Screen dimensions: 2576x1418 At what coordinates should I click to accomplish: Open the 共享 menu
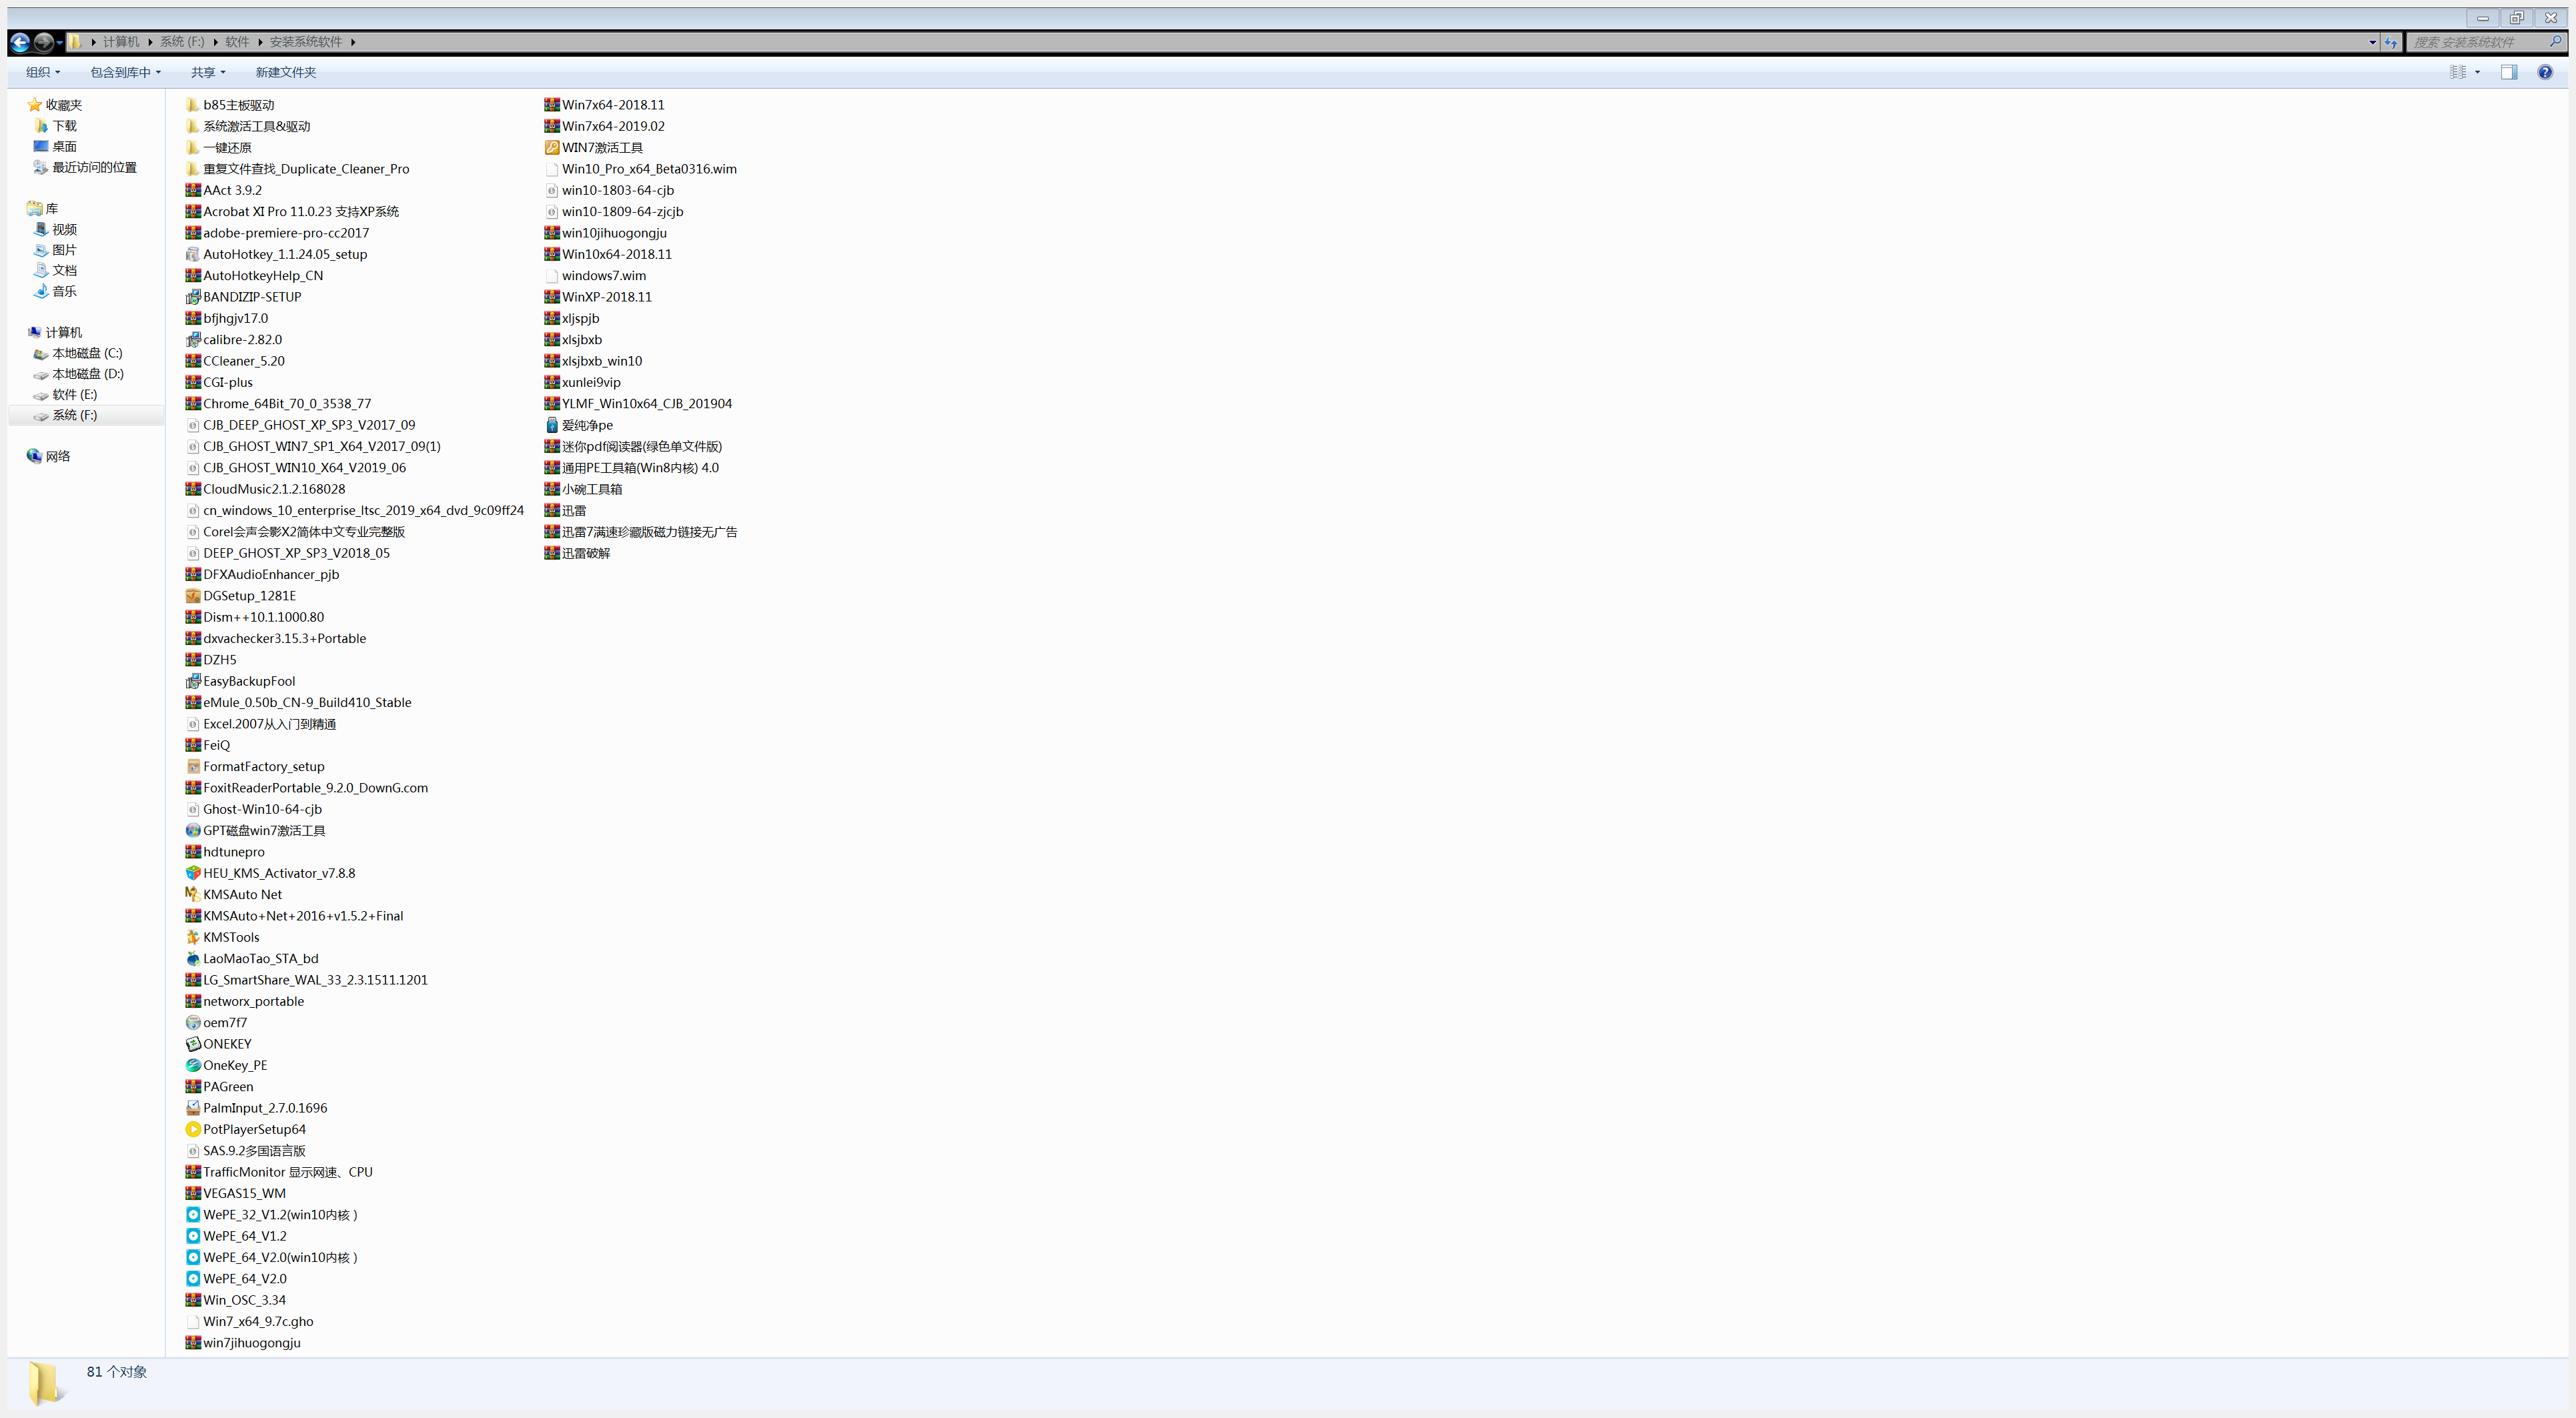click(x=208, y=72)
